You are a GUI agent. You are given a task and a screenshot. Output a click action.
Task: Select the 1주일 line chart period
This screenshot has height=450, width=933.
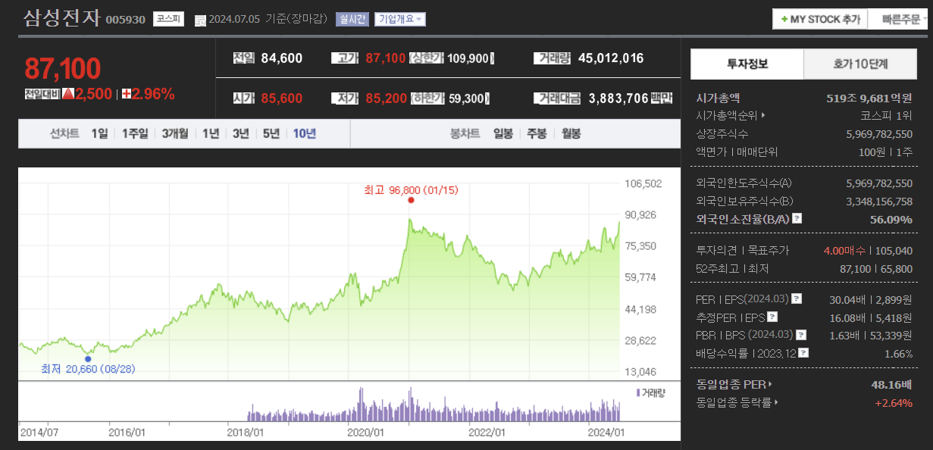pyautogui.click(x=135, y=133)
